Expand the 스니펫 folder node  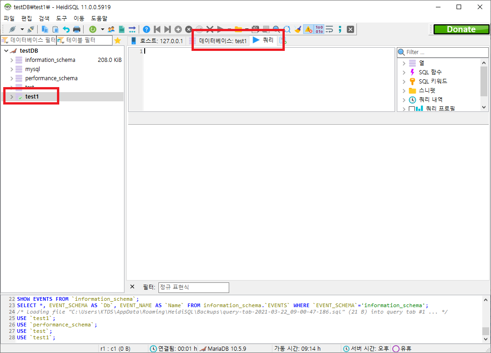[404, 91]
